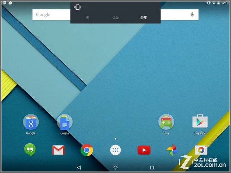This screenshot has height=173, width=231.
Task: Select the 优先 (Priority) interruption mode
Action: point(115,18)
